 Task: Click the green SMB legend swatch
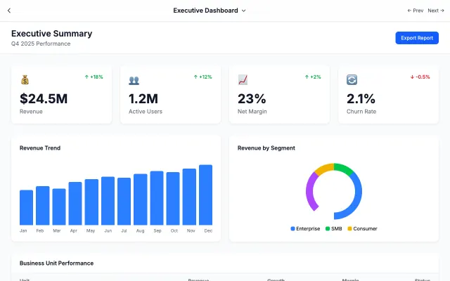click(x=328, y=228)
